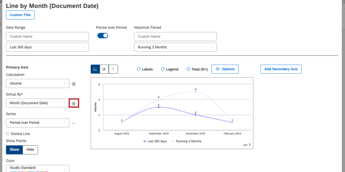
Task: Uncheck the Labels option
Action: point(139,69)
